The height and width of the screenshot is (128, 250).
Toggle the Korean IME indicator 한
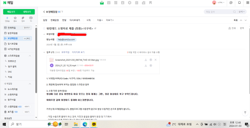click(225, 124)
